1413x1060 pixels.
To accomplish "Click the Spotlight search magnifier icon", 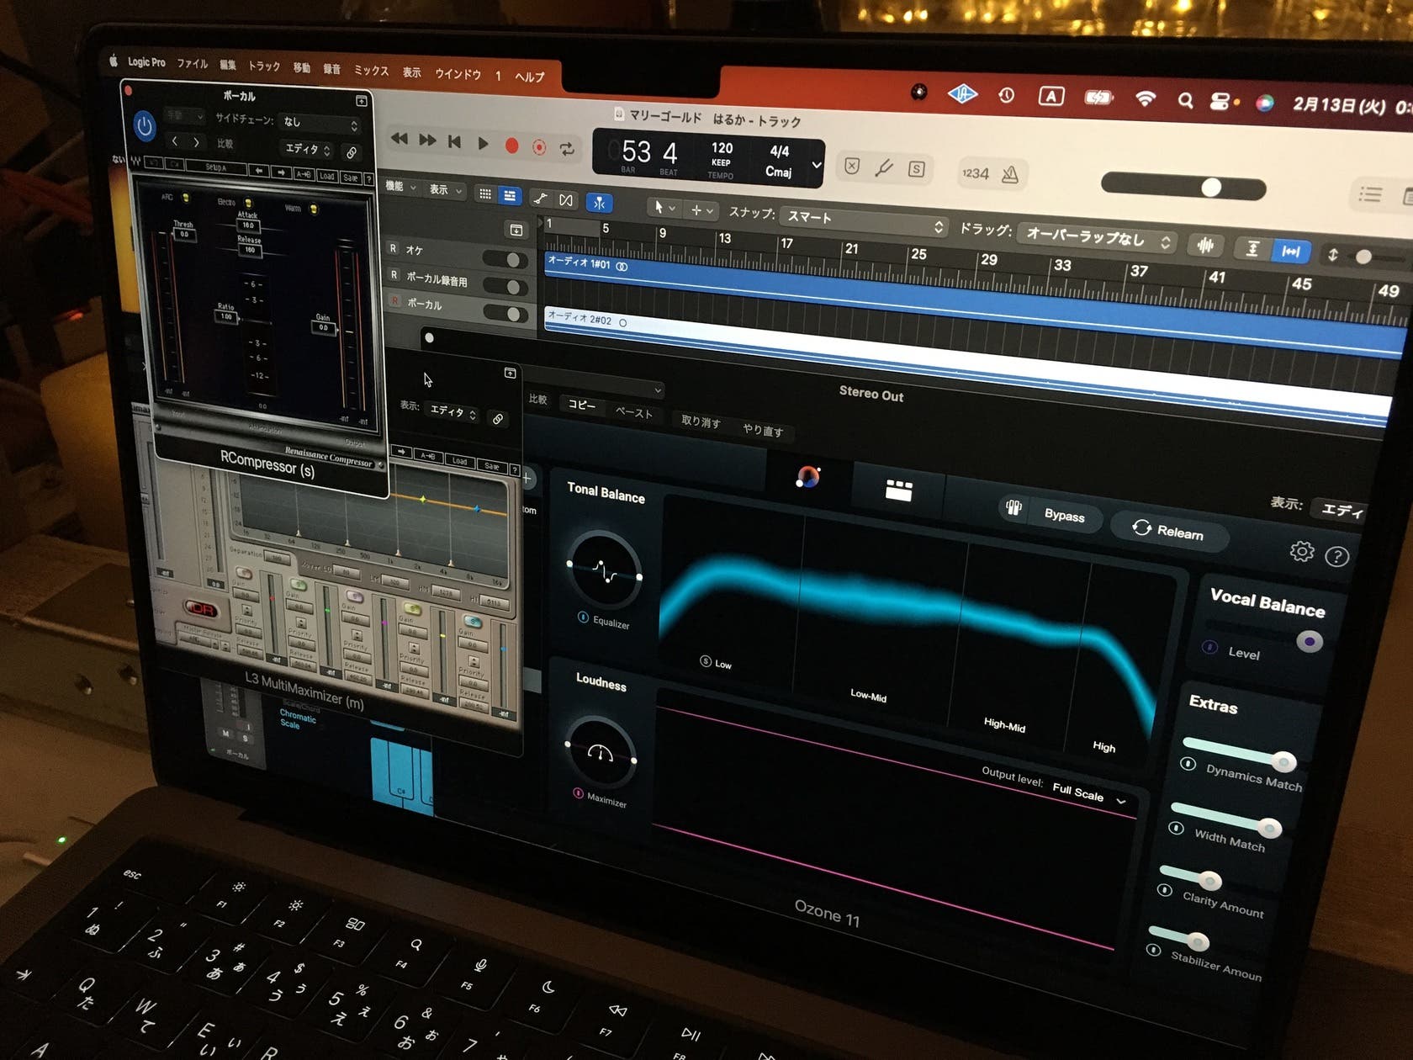I will point(1185,101).
